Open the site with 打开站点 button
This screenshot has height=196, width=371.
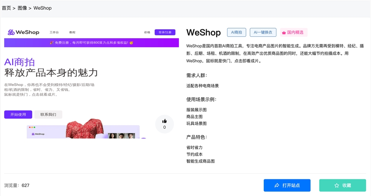(287, 185)
